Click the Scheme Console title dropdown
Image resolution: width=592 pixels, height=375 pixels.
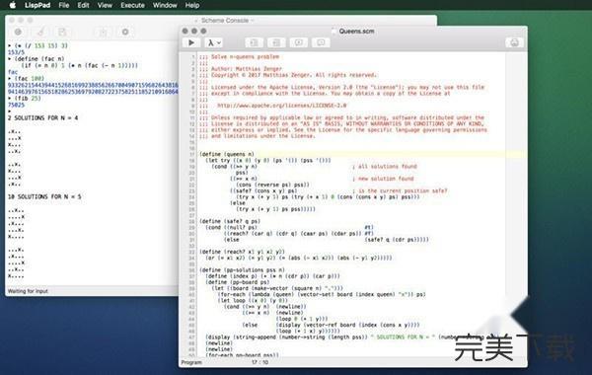click(x=225, y=21)
